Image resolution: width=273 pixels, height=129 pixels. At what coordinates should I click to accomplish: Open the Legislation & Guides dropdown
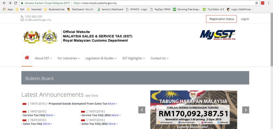(x=101, y=58)
